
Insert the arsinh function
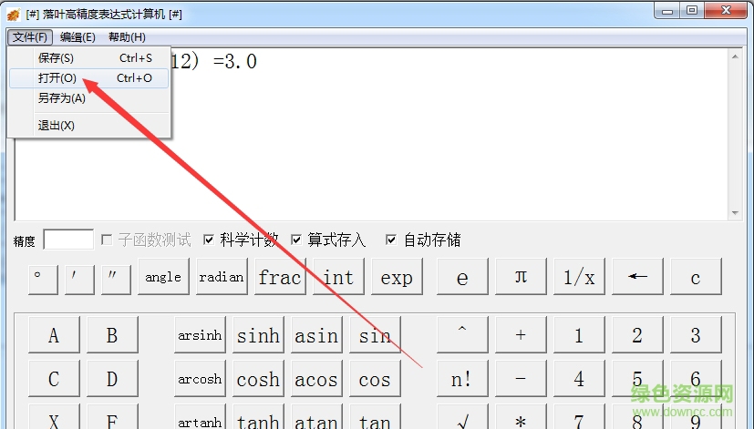[200, 335]
